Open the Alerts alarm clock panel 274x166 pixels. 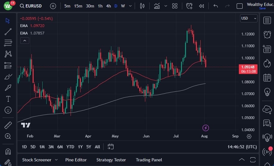pyautogui.click(x=267, y=34)
